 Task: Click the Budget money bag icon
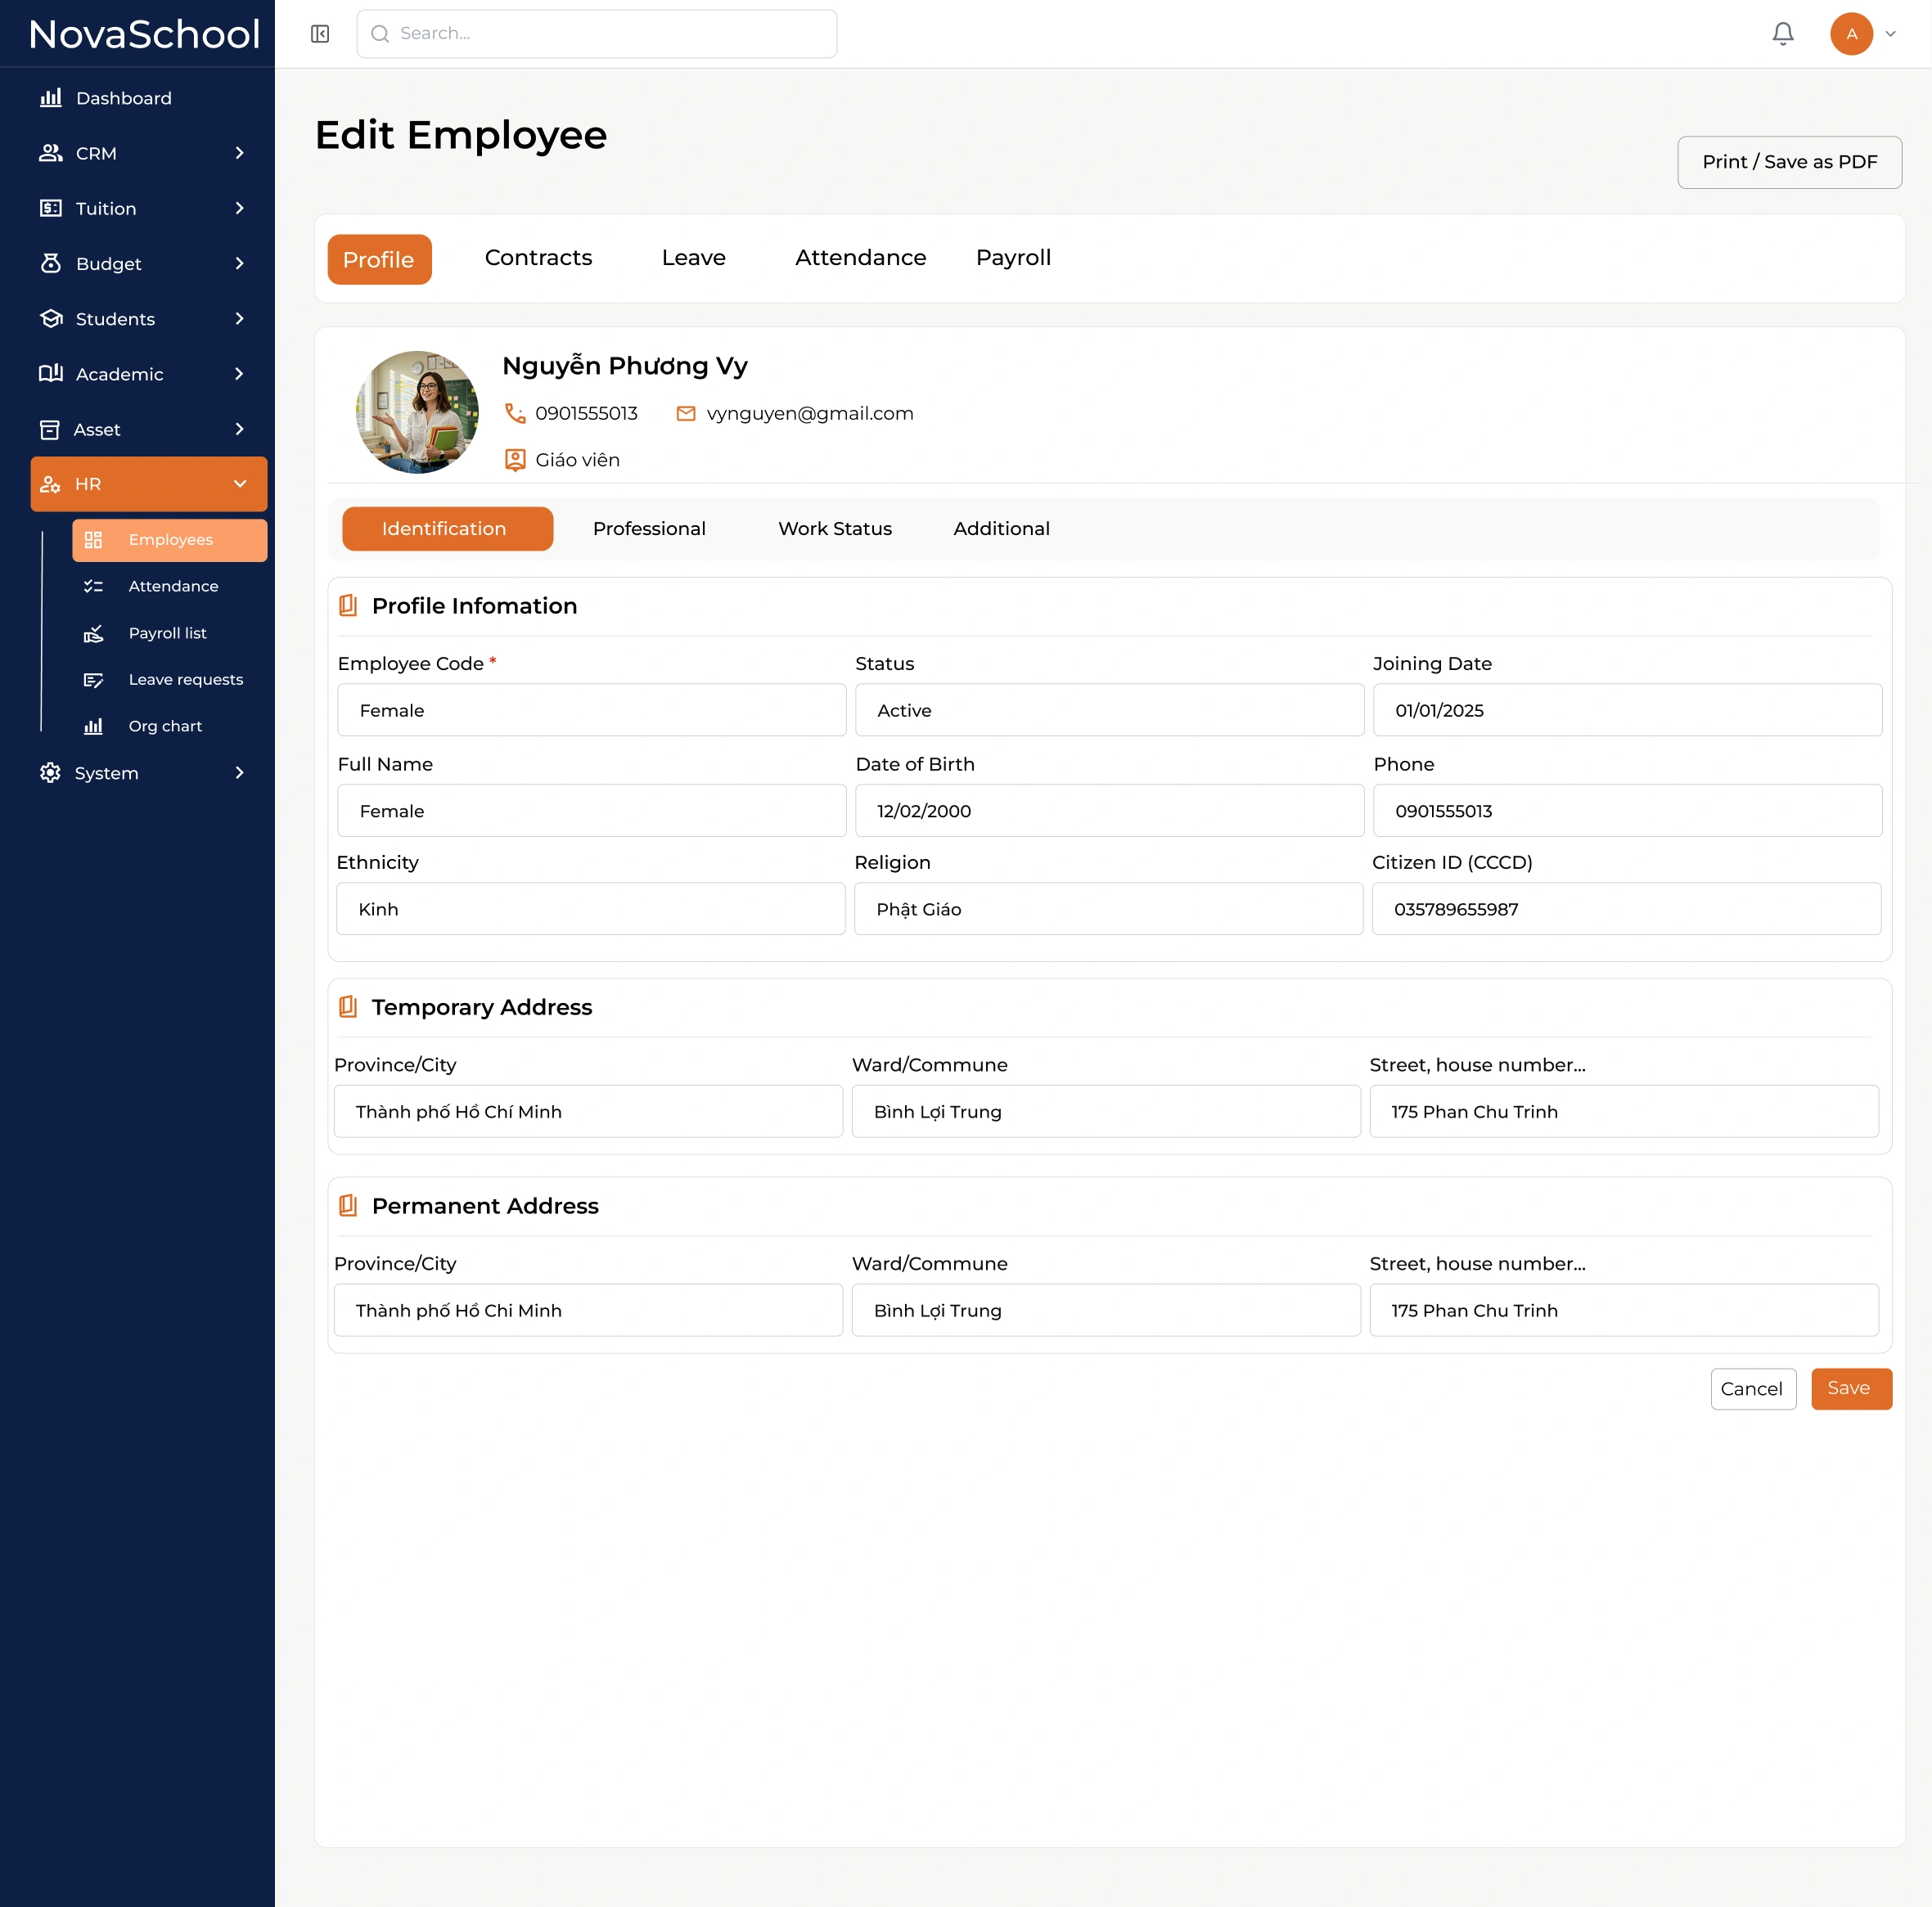point(50,263)
